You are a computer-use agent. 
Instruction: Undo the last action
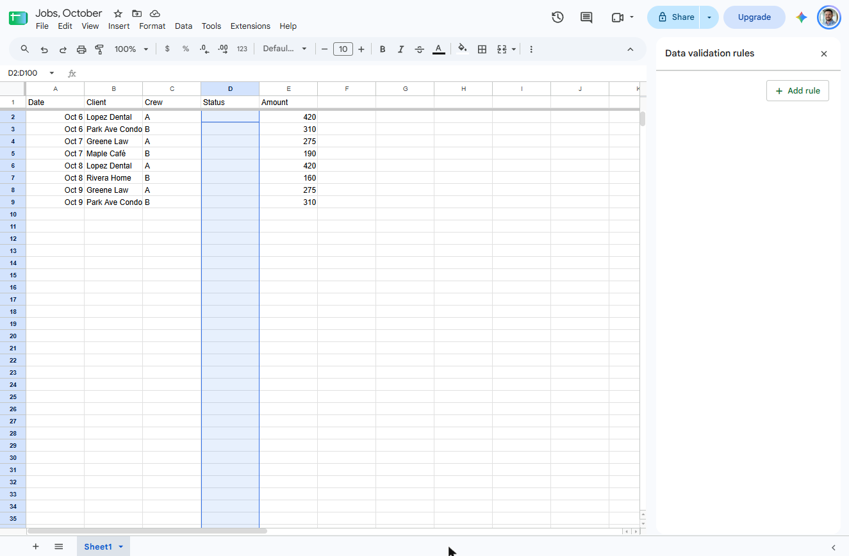[x=44, y=49]
